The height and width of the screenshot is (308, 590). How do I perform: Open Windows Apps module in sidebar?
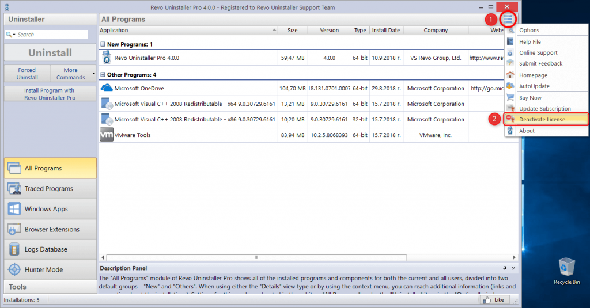tap(50, 209)
